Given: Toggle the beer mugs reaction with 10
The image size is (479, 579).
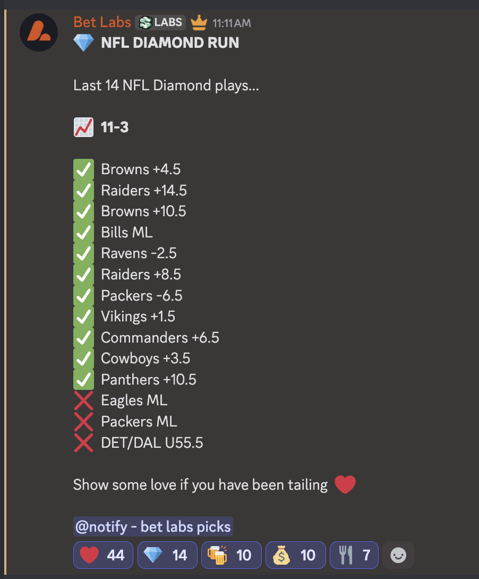Looking at the screenshot, I should 231,555.
